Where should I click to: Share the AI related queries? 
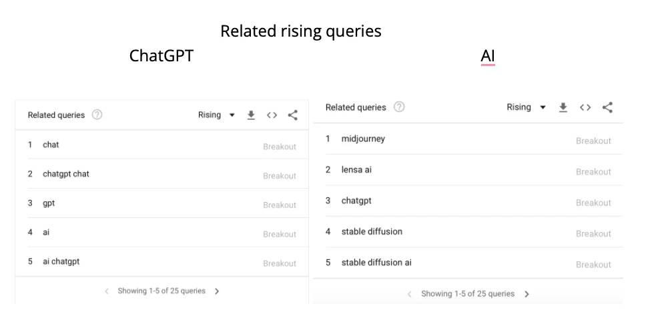pyautogui.click(x=607, y=107)
